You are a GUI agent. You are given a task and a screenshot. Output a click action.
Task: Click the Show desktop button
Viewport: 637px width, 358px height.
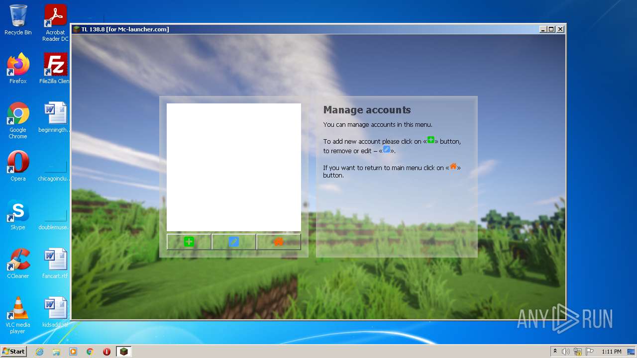point(632,352)
